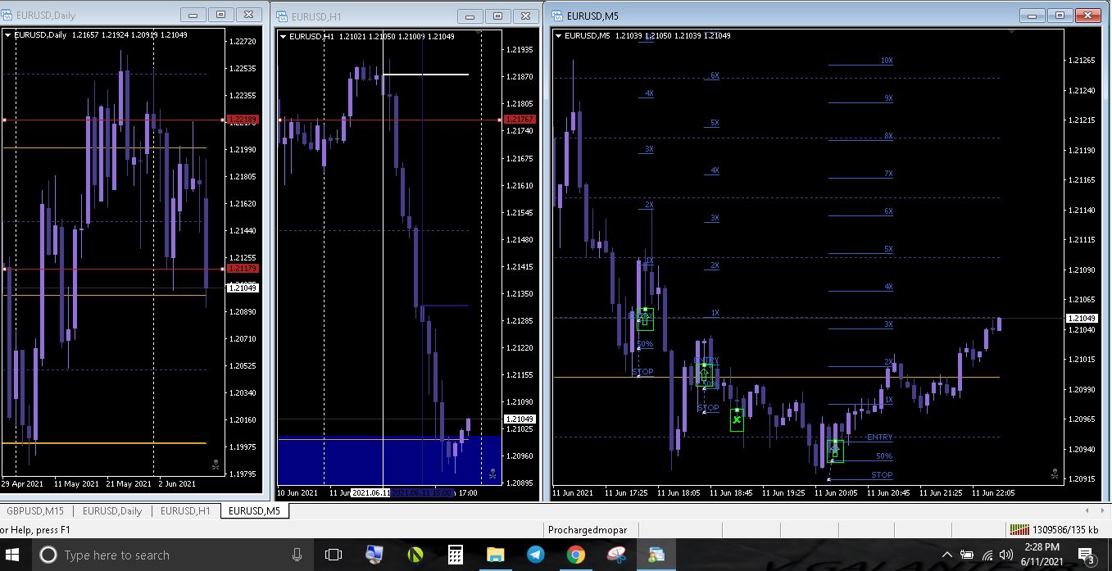Click the skull icon in the M5 chart corner
Viewport: 1112px width, 571px height.
[1055, 474]
